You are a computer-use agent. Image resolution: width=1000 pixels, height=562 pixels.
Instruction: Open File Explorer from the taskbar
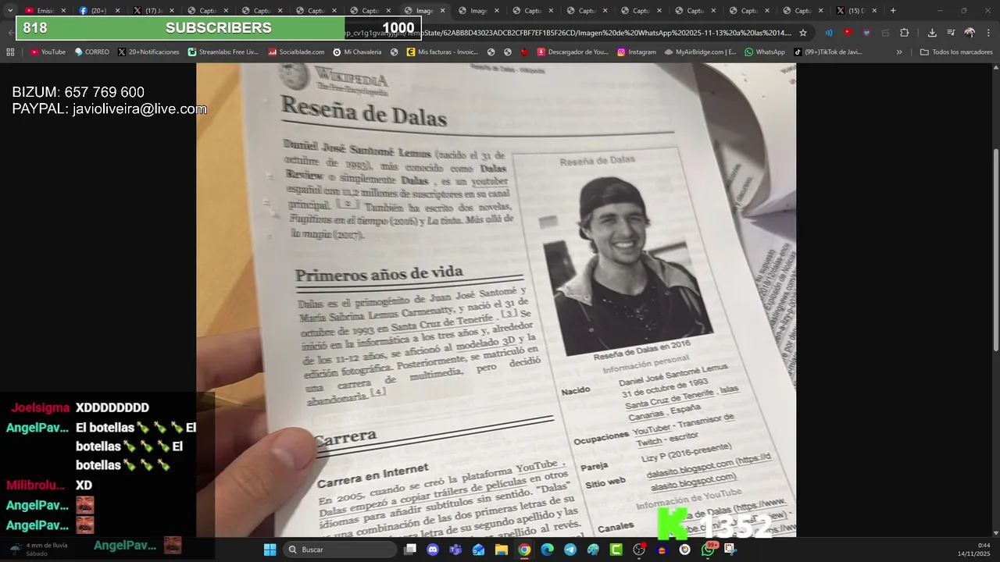click(x=502, y=550)
